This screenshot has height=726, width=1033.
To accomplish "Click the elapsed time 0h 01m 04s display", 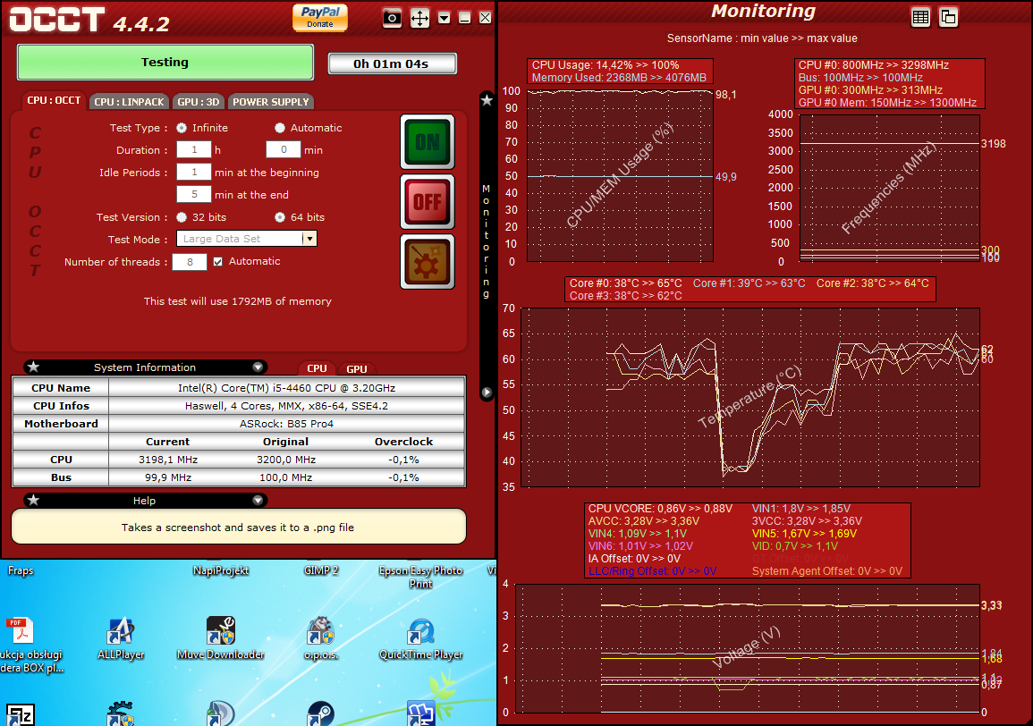I will coord(392,63).
